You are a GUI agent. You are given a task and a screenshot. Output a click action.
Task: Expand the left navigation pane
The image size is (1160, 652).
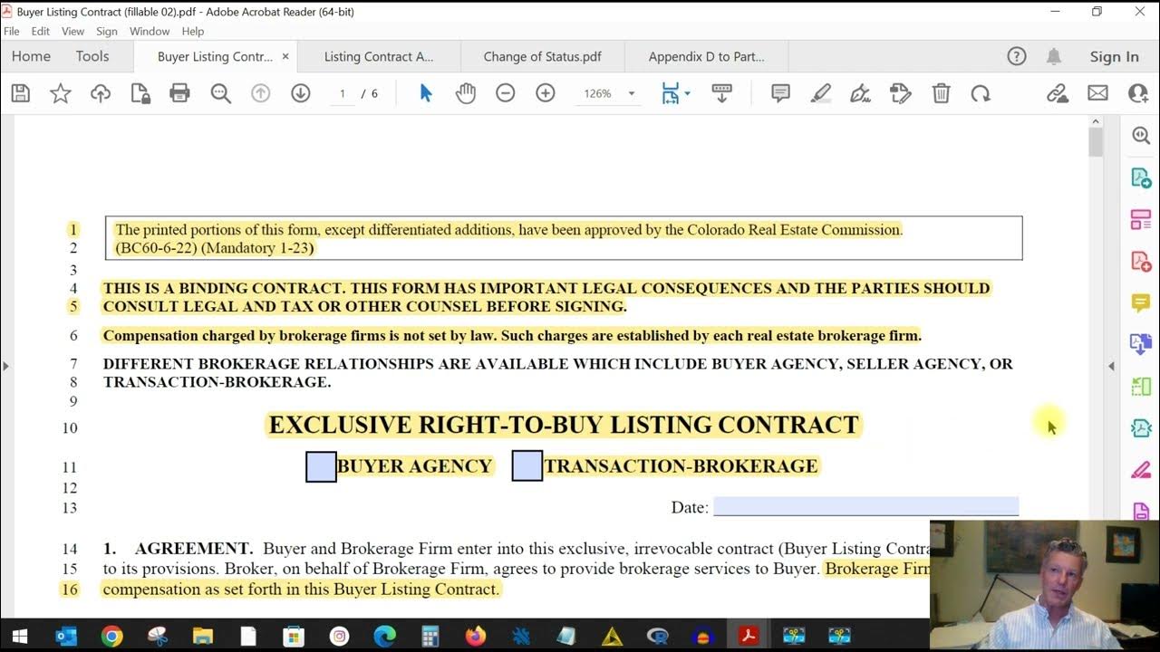click(5, 366)
